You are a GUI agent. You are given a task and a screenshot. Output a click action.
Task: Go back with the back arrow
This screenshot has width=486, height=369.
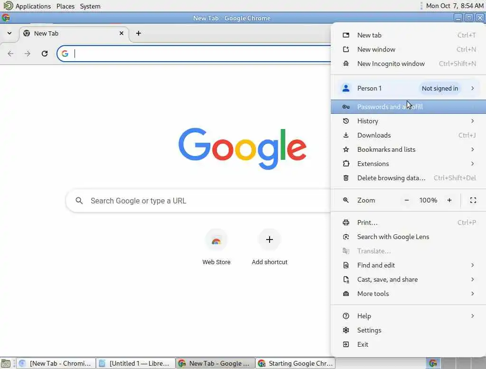(10, 54)
